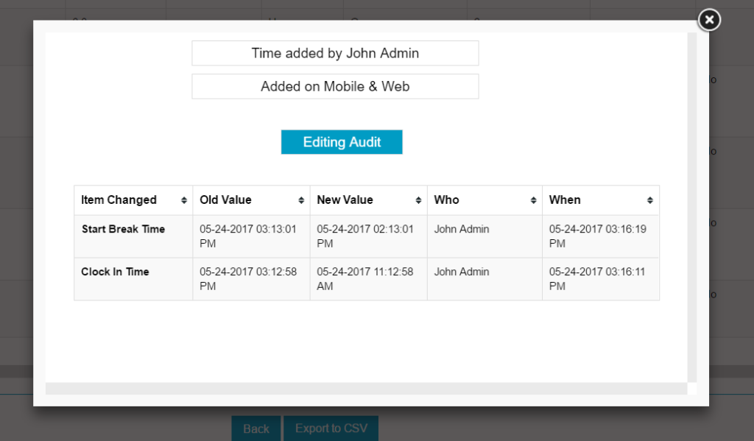Screen dimensions: 754x441
Task: Sort by New Value column arrows
Action: [418, 200]
